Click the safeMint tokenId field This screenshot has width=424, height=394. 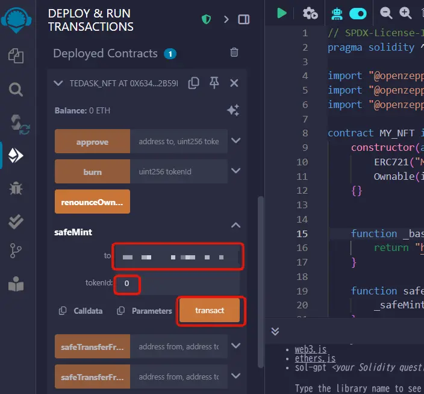[178, 284]
